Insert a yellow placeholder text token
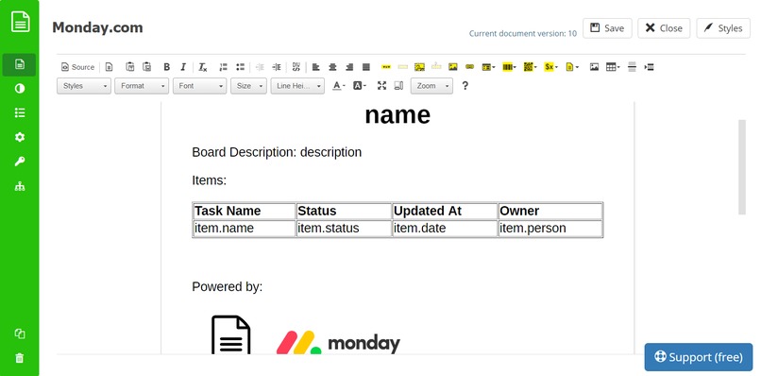This screenshot has height=376, width=761. pos(386,67)
